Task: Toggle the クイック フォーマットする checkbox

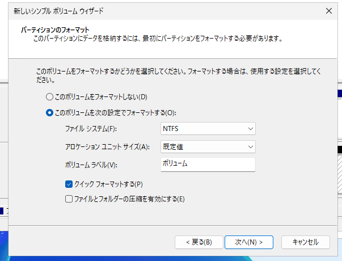Action: (x=69, y=184)
